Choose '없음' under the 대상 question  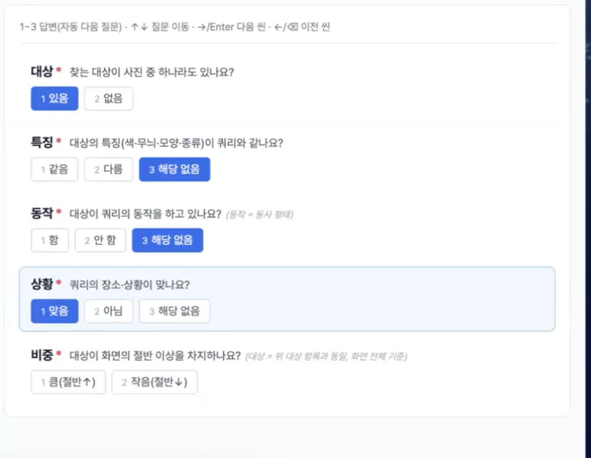[x=109, y=99]
